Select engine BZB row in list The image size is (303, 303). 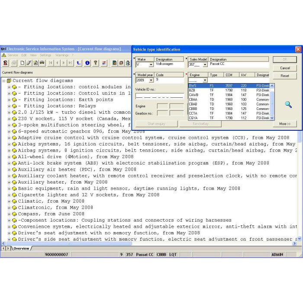click(x=229, y=90)
